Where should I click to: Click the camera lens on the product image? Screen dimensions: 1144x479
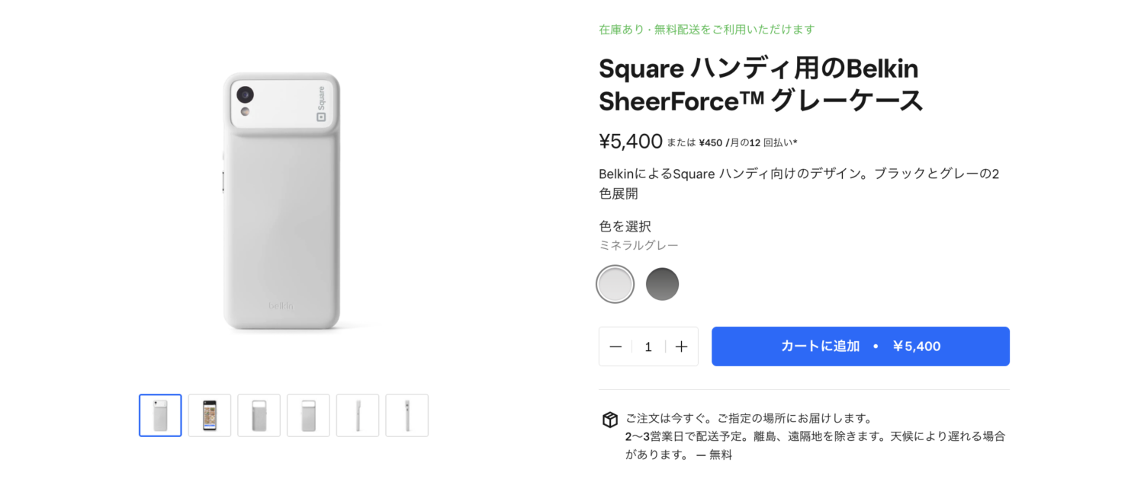245,94
